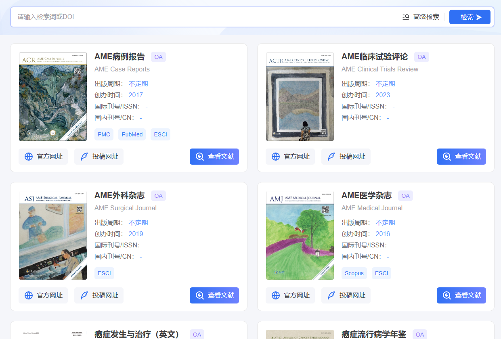The image size is (501, 339).
Task: Click 查看文献 for AME外科杂志
Action: pos(214,295)
